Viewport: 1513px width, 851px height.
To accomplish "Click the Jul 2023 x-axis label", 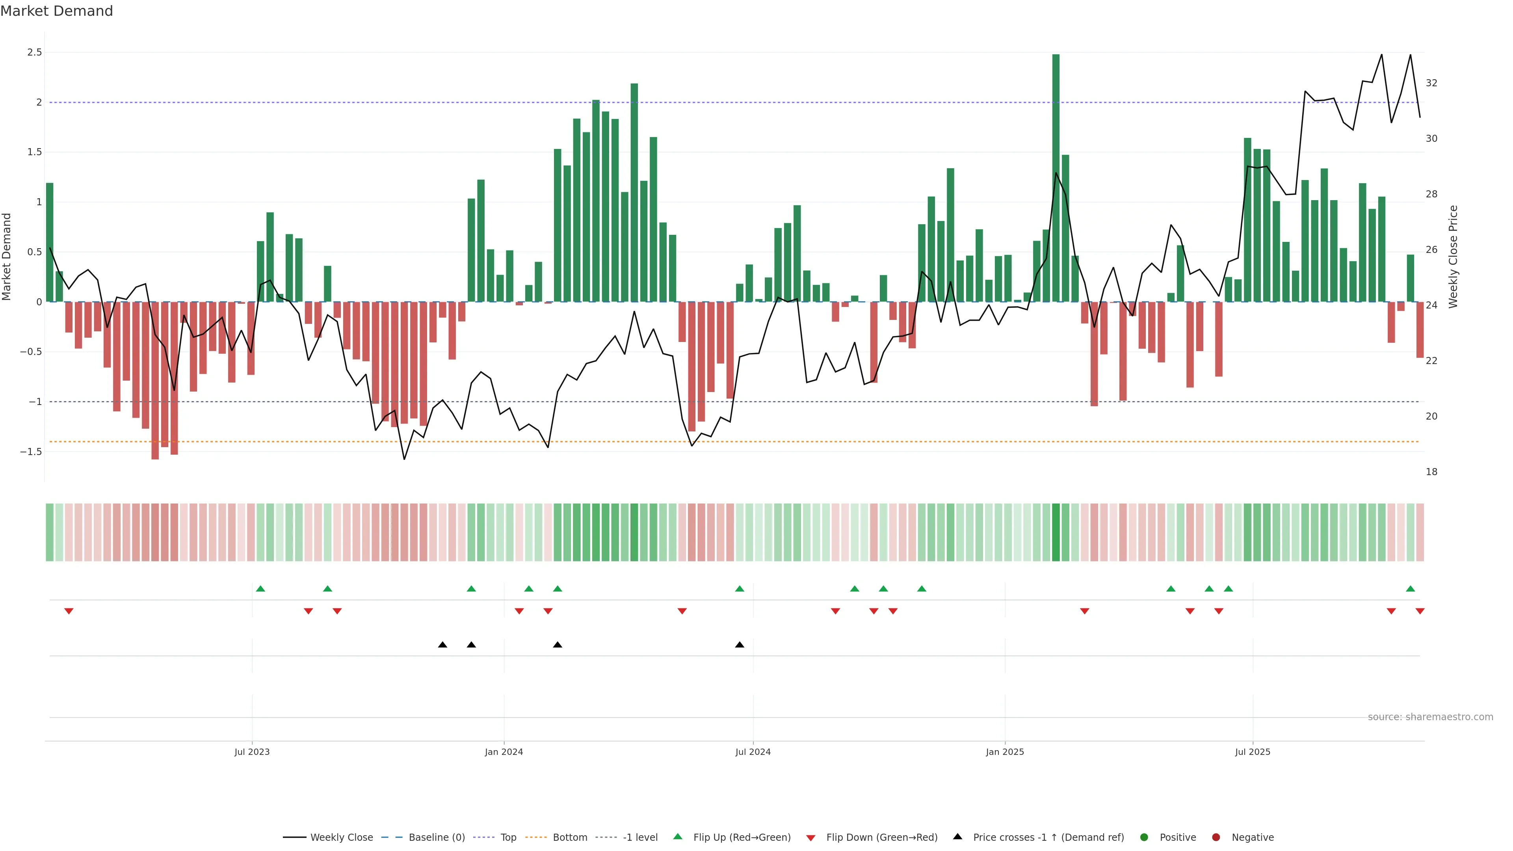I will (251, 752).
